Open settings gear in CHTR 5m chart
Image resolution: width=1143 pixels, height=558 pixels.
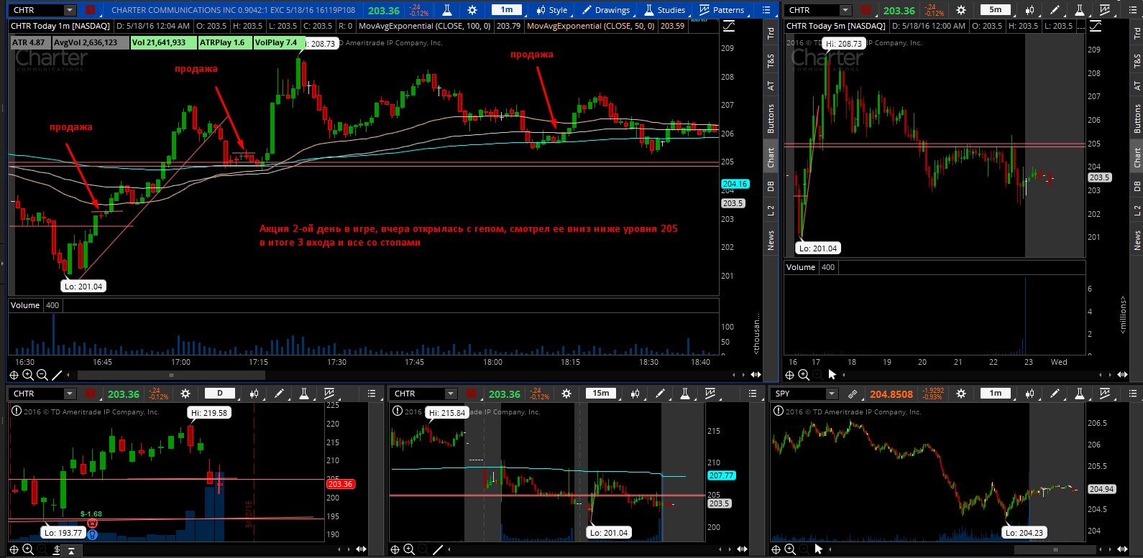(961, 10)
